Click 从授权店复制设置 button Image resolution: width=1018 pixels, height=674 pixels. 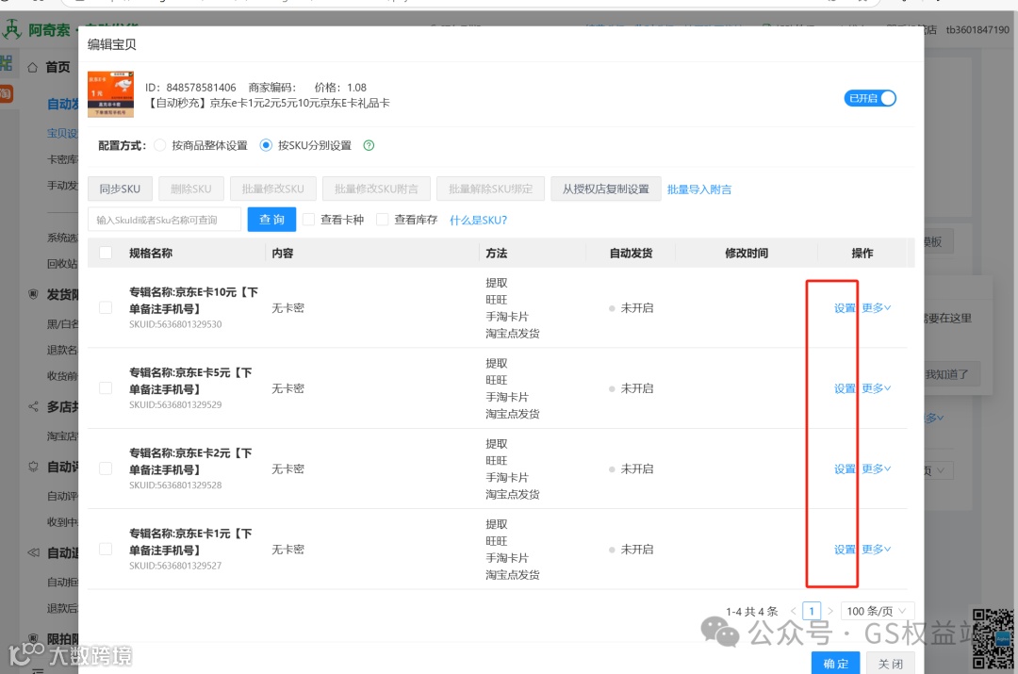click(606, 189)
